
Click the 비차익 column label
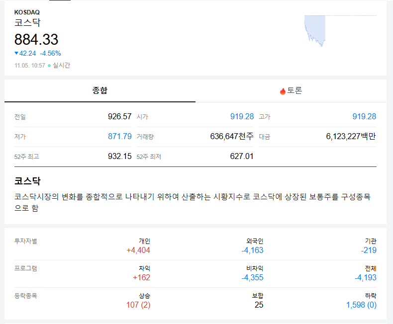tap(255, 268)
